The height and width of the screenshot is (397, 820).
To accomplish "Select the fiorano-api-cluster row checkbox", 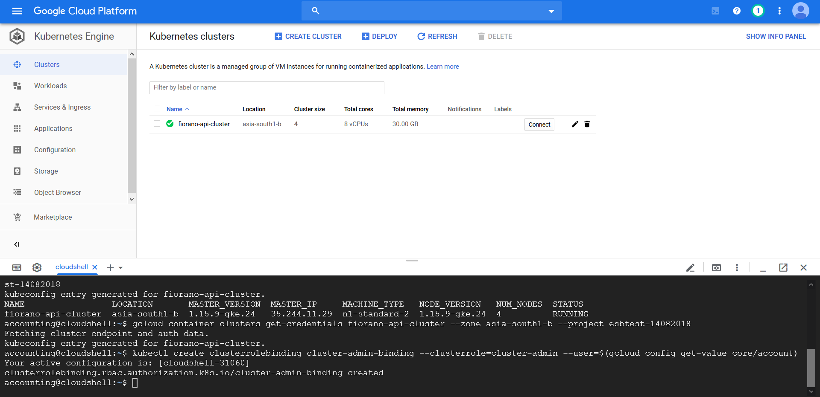I will [157, 124].
